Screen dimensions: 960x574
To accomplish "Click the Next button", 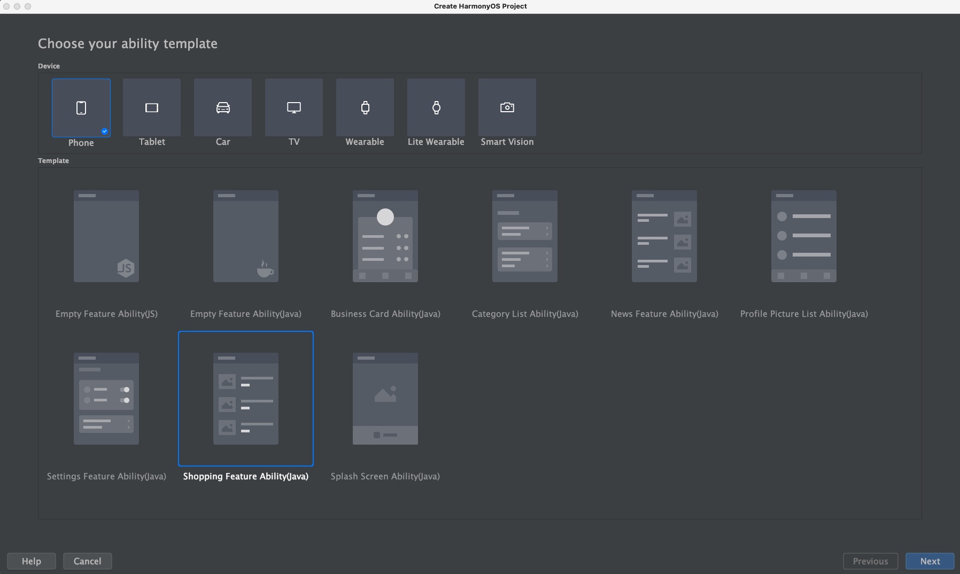I will [930, 561].
